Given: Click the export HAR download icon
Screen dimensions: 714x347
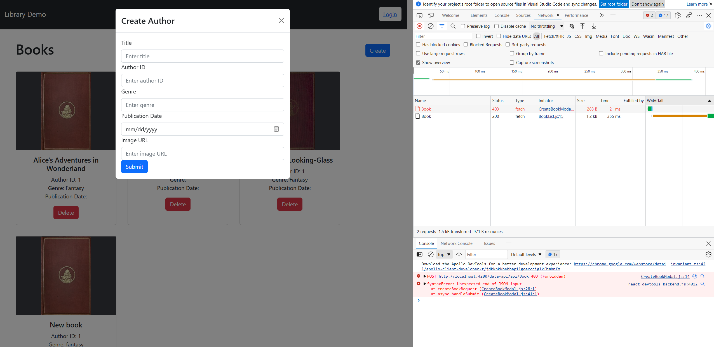Looking at the screenshot, I should tap(594, 26).
